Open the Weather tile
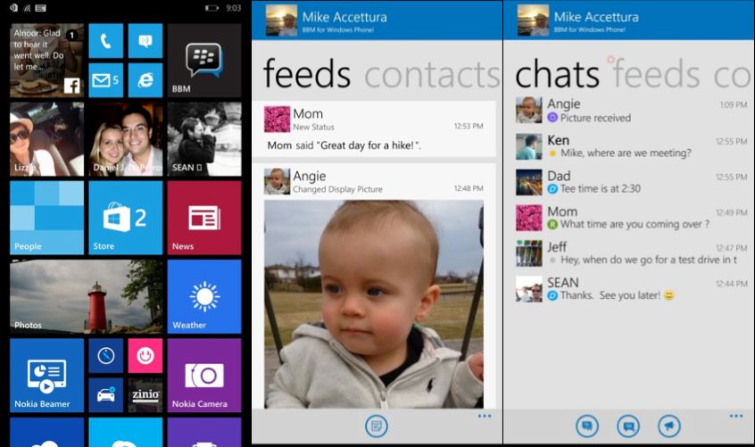The image size is (755, 447). (204, 296)
